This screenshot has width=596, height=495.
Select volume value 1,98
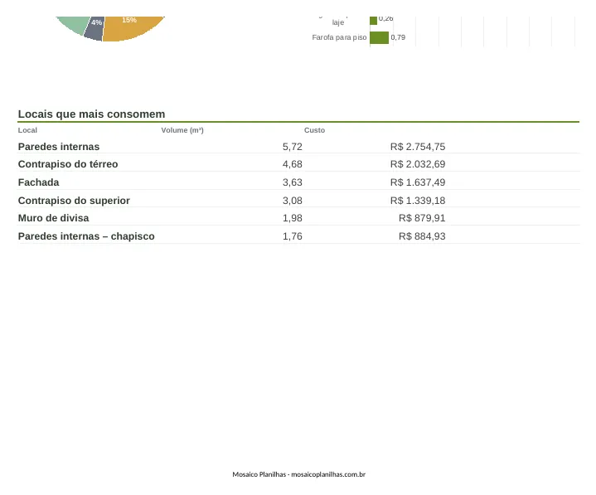pos(293,218)
